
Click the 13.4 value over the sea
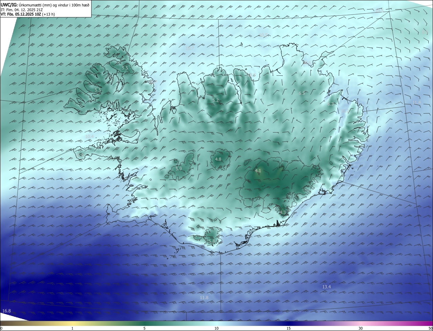click(326, 287)
